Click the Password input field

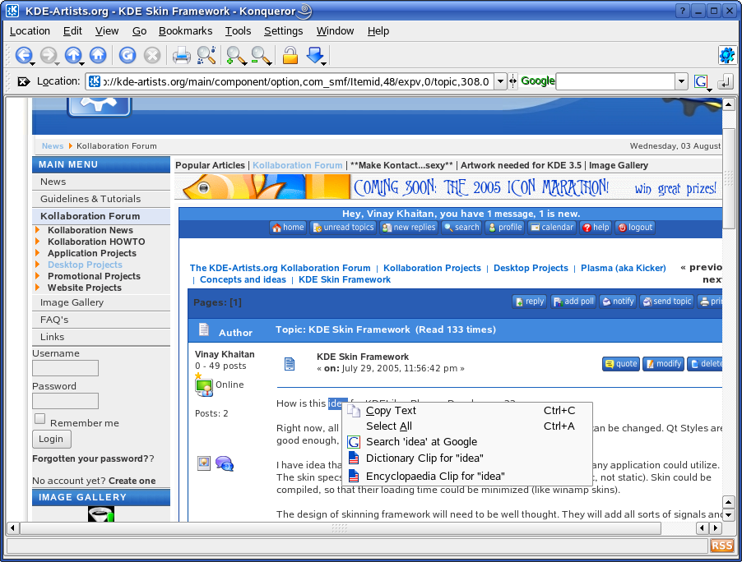[x=65, y=401]
